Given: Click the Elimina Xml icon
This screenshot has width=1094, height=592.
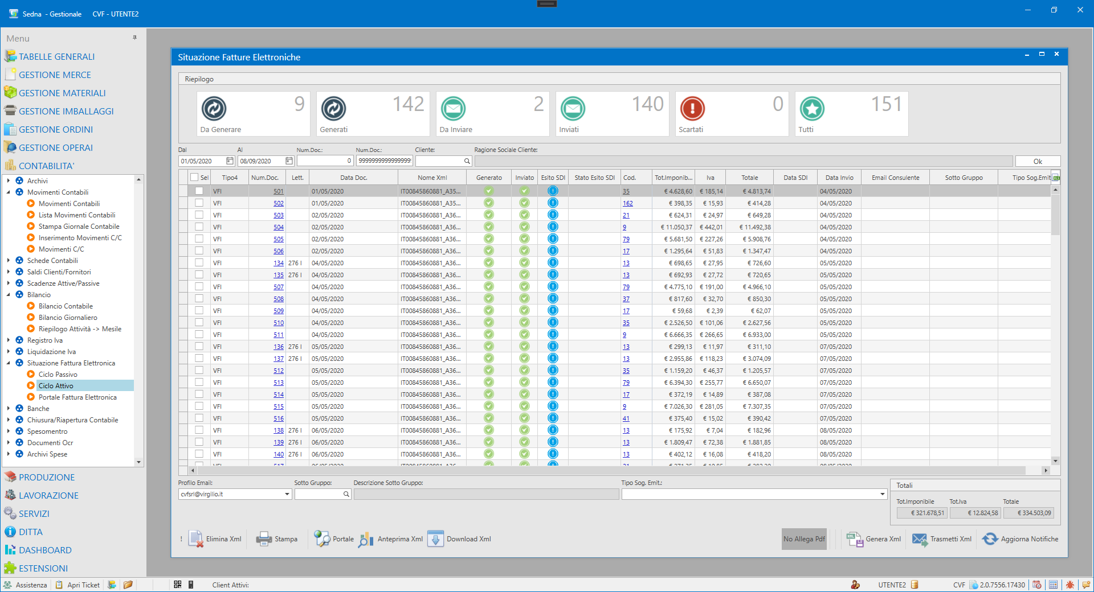Looking at the screenshot, I should (x=196, y=538).
